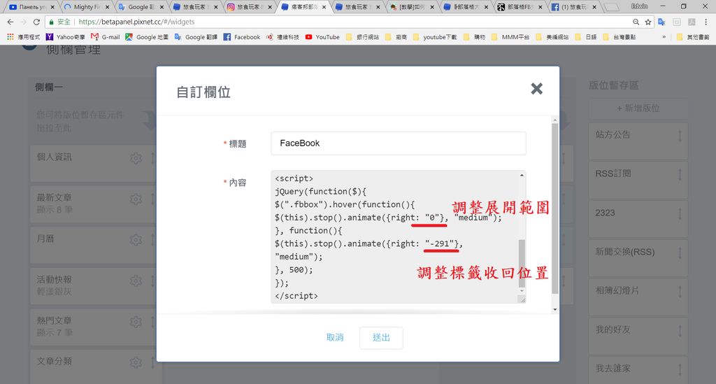
Task: Open settings gear for 文章分類 widget
Action: click(x=136, y=362)
